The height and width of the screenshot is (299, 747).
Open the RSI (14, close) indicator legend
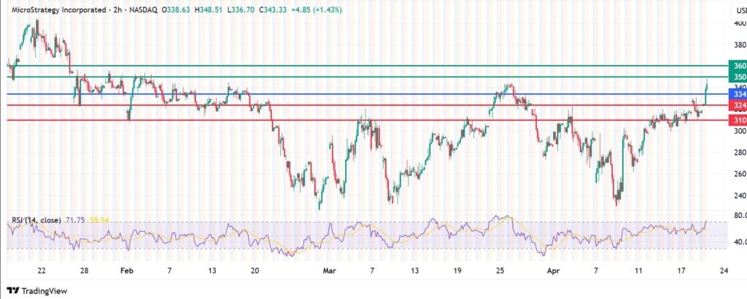point(36,219)
